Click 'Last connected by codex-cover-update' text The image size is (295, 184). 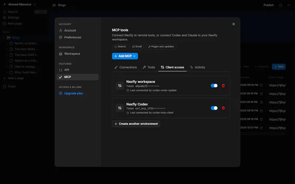click(x=153, y=90)
